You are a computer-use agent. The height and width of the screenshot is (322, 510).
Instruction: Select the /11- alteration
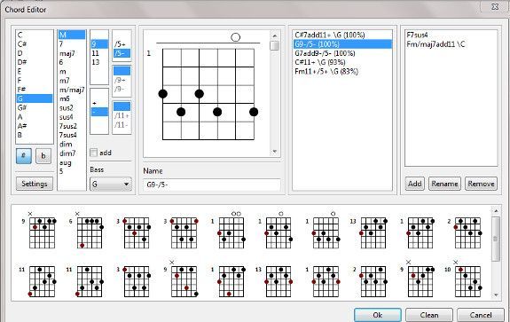click(x=122, y=124)
